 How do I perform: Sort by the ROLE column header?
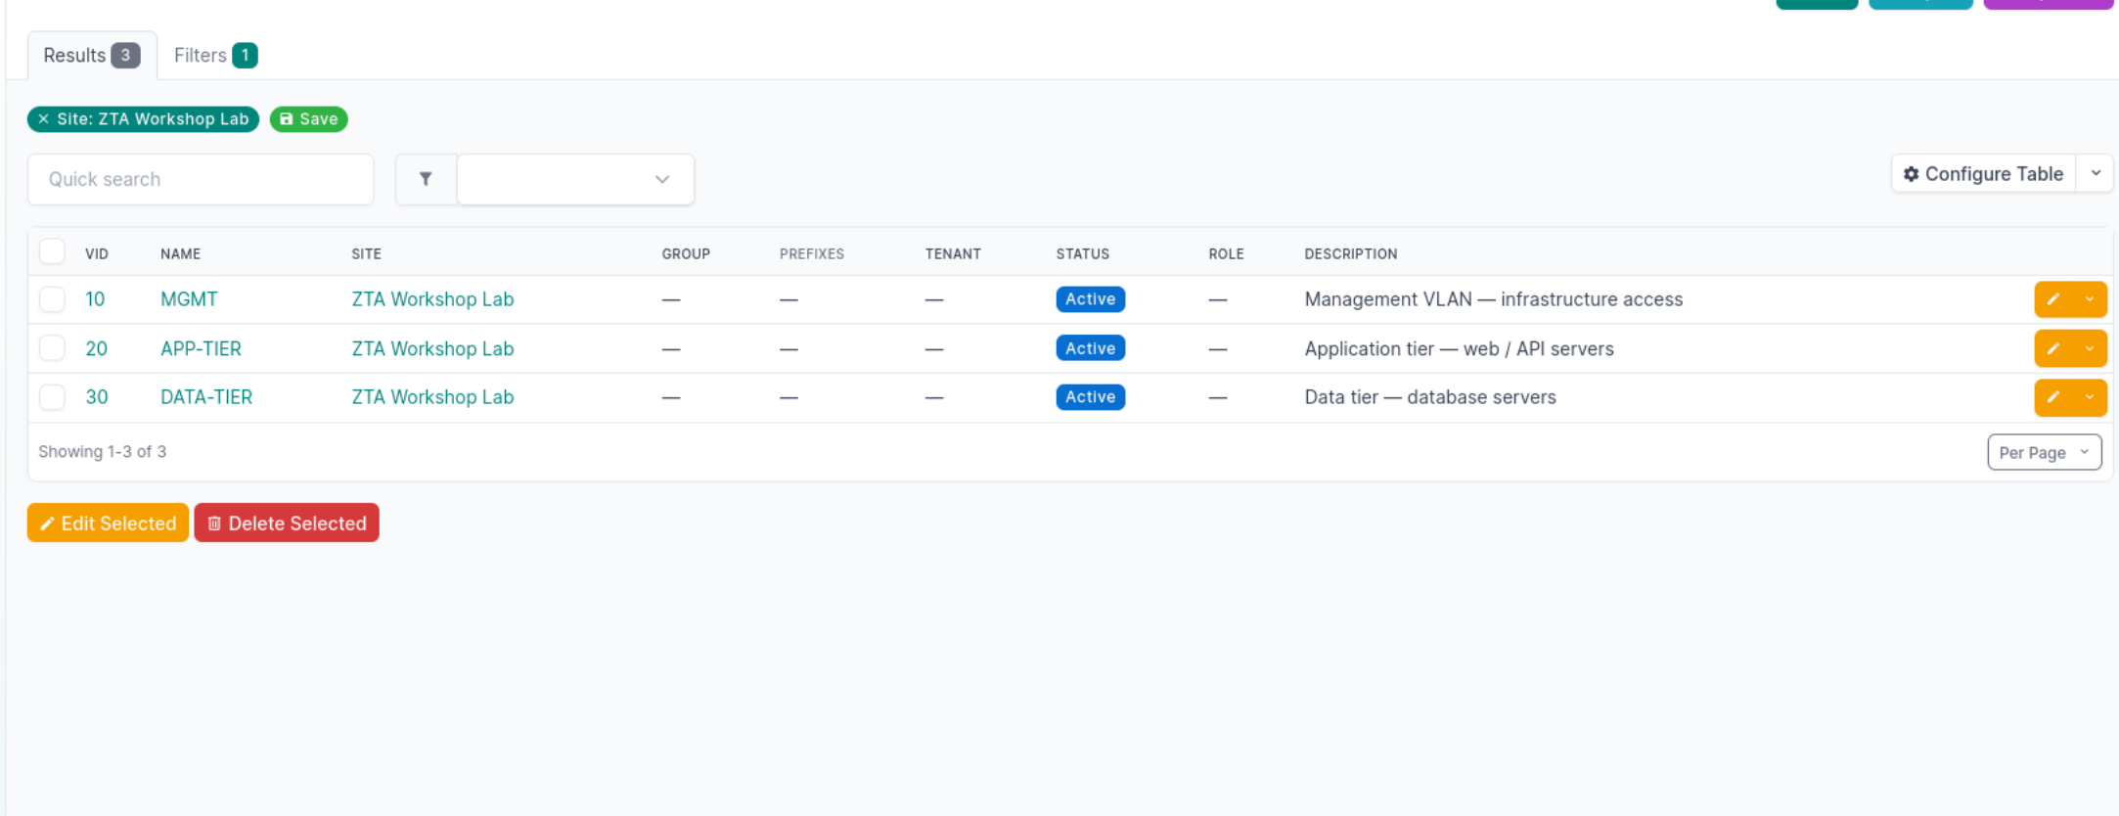click(1226, 253)
